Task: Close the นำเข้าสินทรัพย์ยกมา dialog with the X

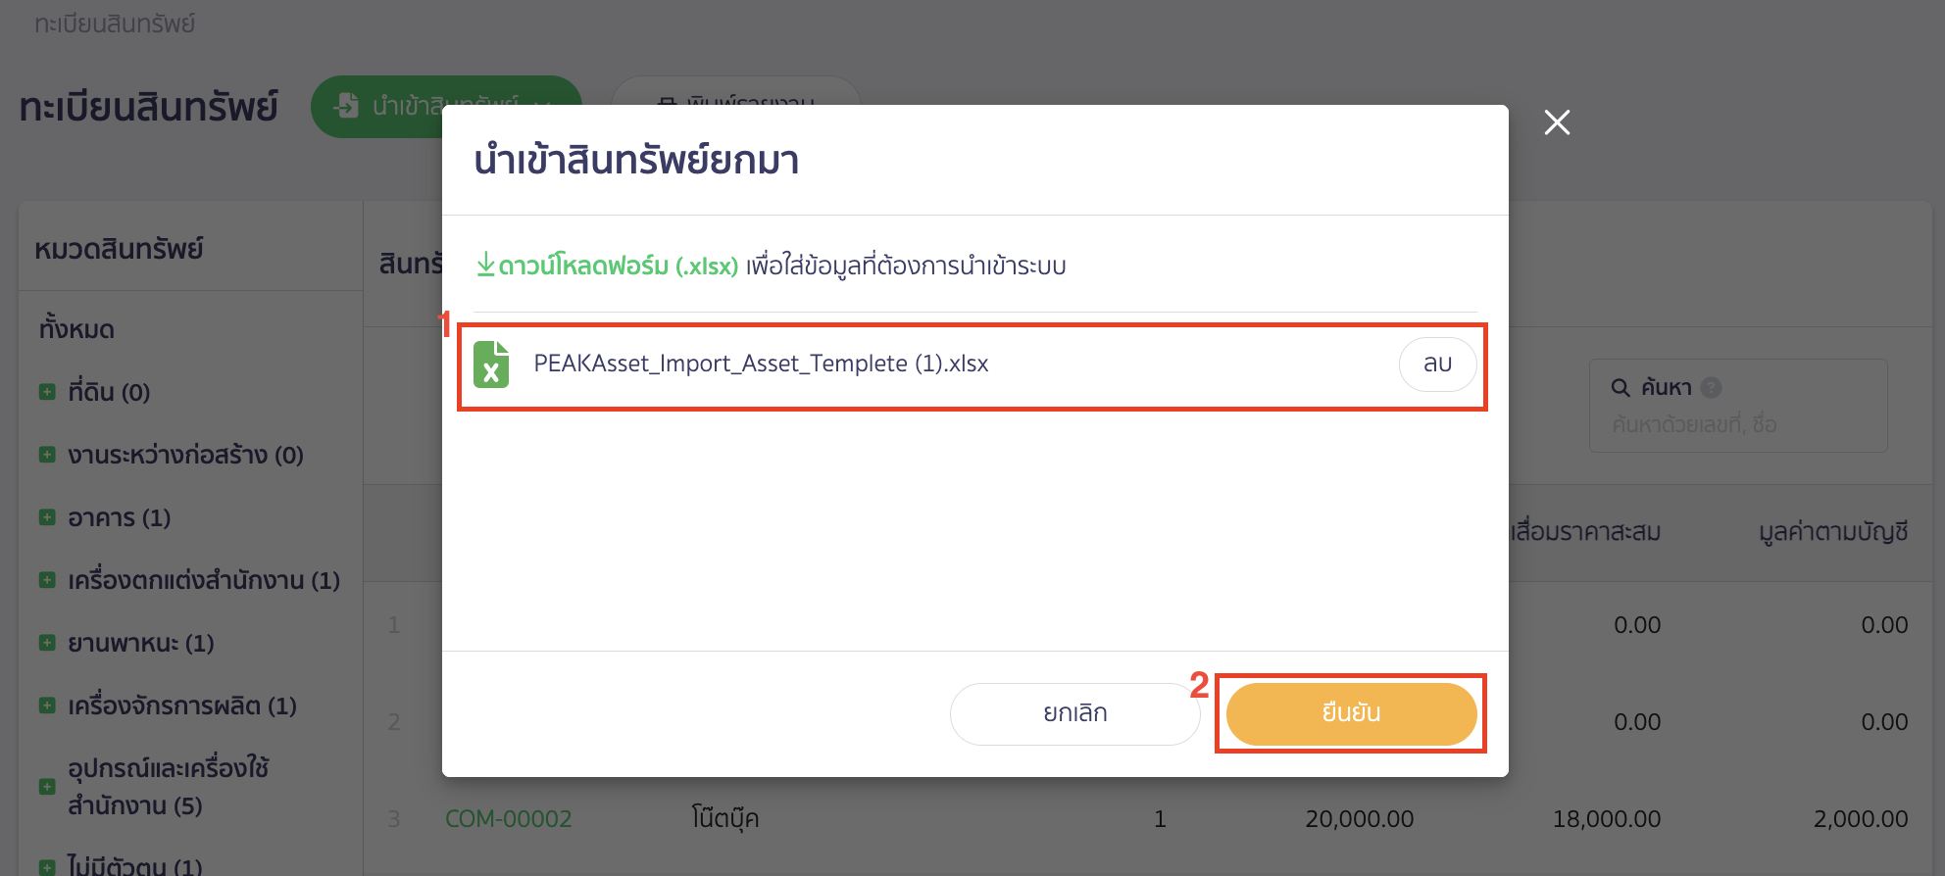Action: click(1557, 122)
